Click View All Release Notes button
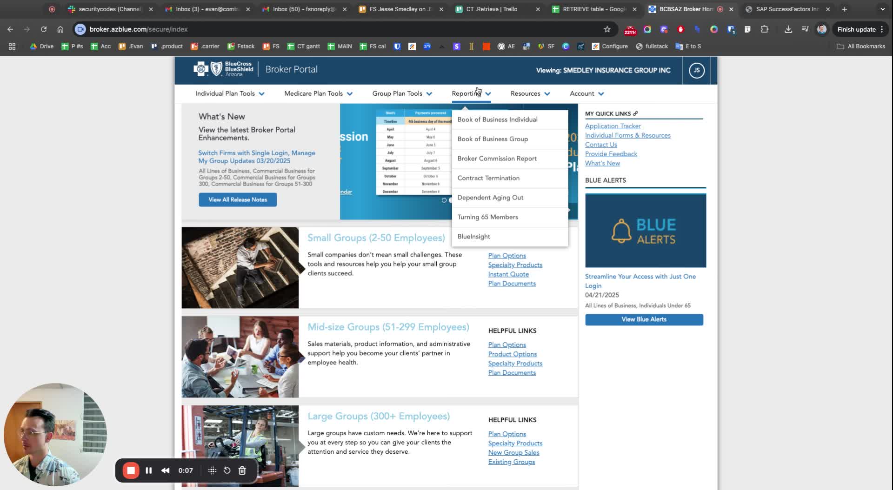Viewport: 893px width, 490px height. (238, 199)
